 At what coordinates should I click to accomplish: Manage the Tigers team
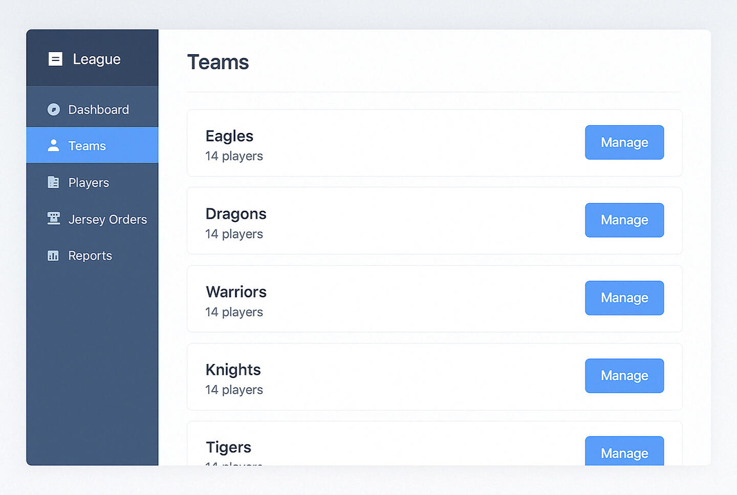(624, 451)
